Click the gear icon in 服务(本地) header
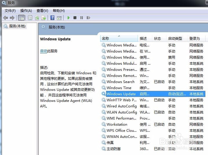Image resolution: width=208 pixels, height=155 pixels. (44, 27)
